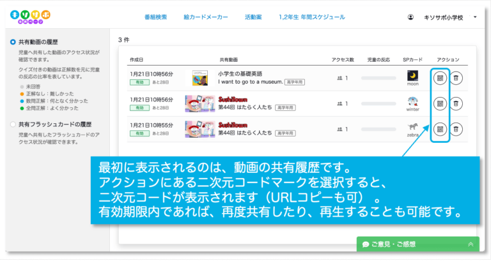The image size is (491, 261).
Task: Delete the 小学生の基礎英語 shared video
Action: 456,78
